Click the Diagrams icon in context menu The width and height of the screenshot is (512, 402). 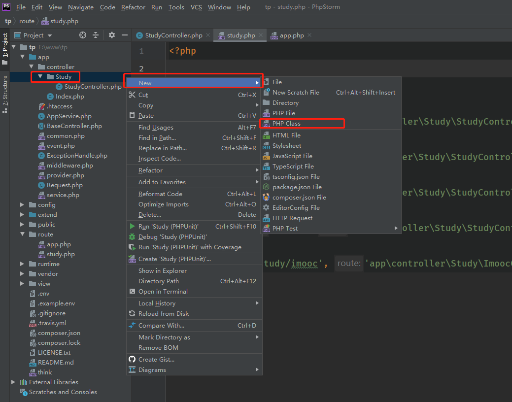point(132,369)
